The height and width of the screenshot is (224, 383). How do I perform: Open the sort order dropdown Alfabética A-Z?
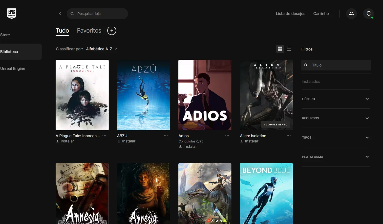(102, 49)
